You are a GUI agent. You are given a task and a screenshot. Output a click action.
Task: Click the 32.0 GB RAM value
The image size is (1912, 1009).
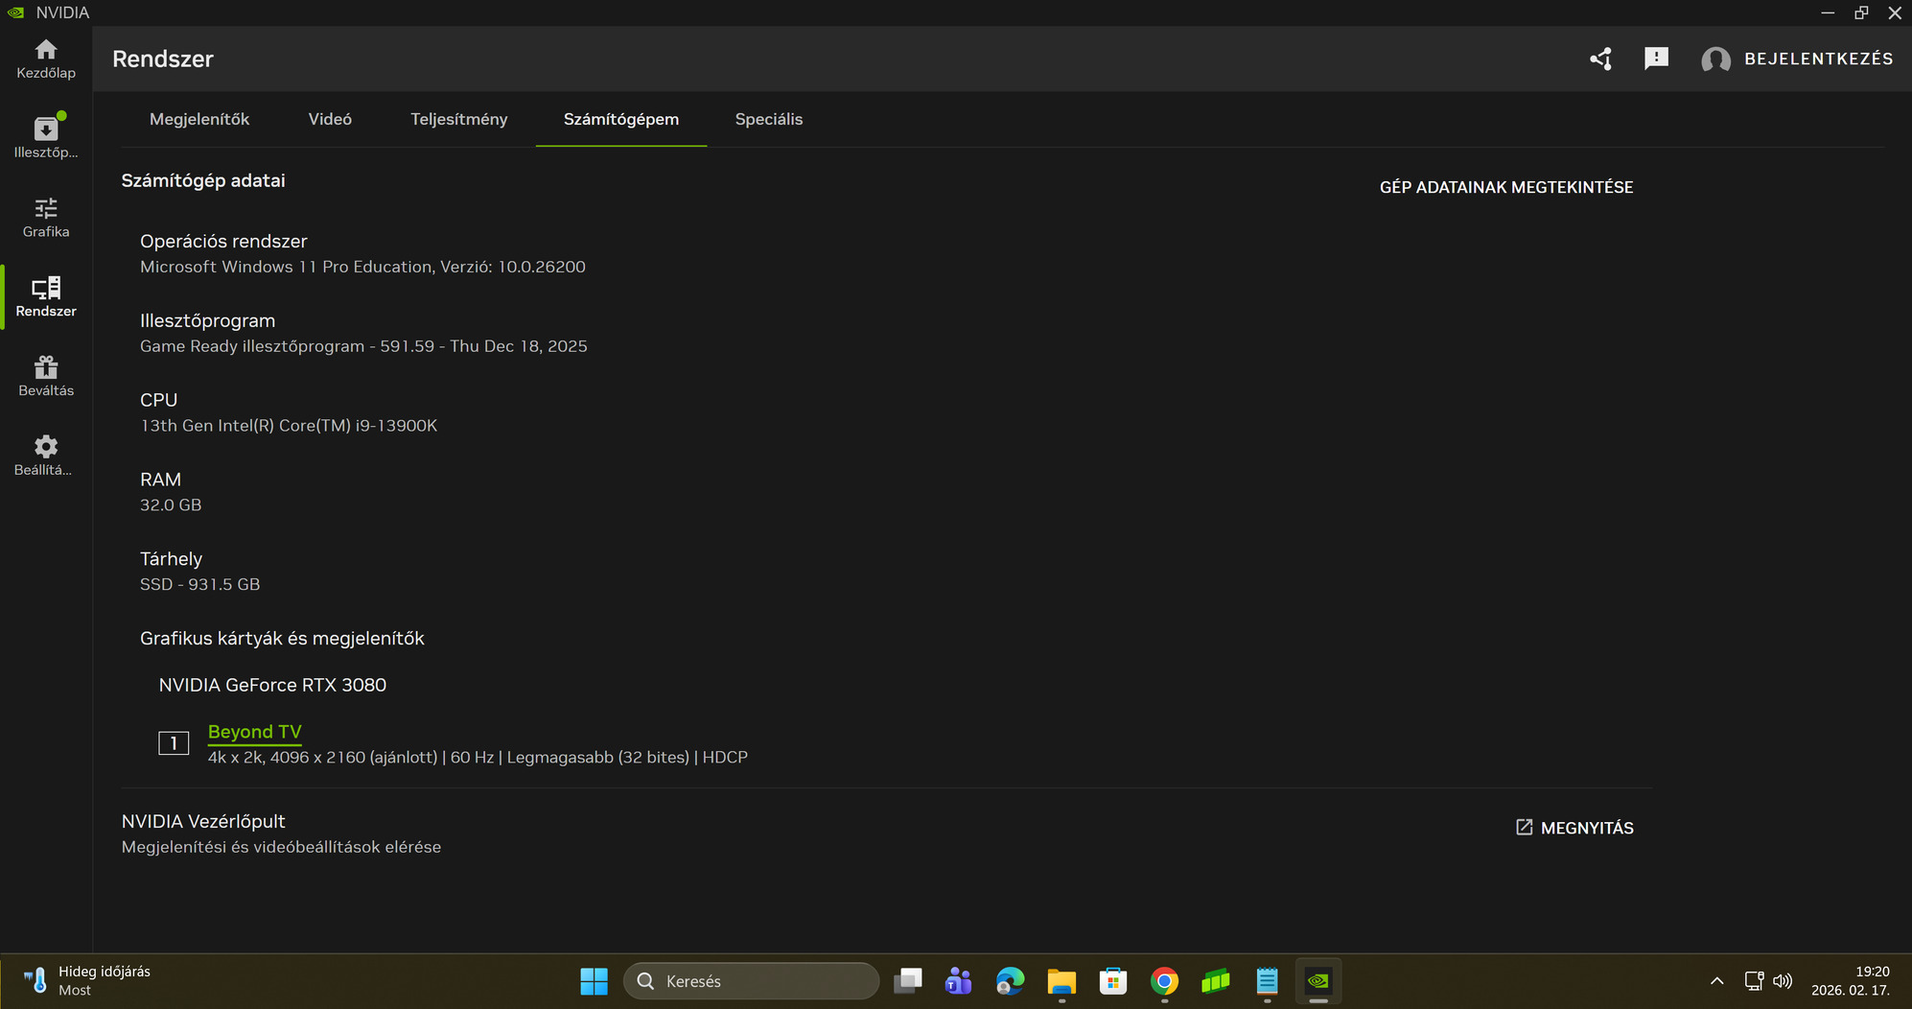(x=171, y=505)
